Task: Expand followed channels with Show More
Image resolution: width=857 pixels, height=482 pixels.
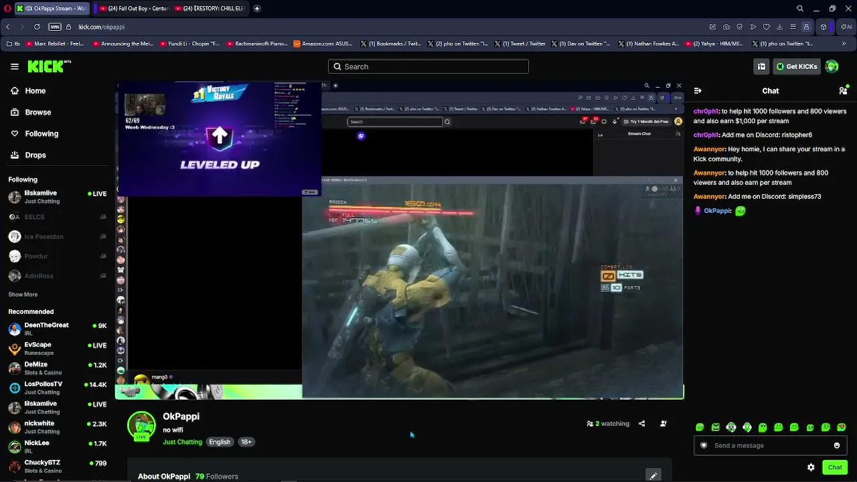Action: (x=23, y=295)
